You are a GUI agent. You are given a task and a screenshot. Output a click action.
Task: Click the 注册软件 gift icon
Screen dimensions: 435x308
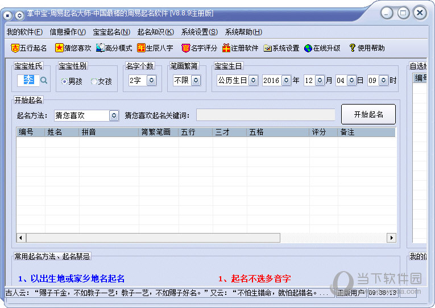[x=226, y=48]
